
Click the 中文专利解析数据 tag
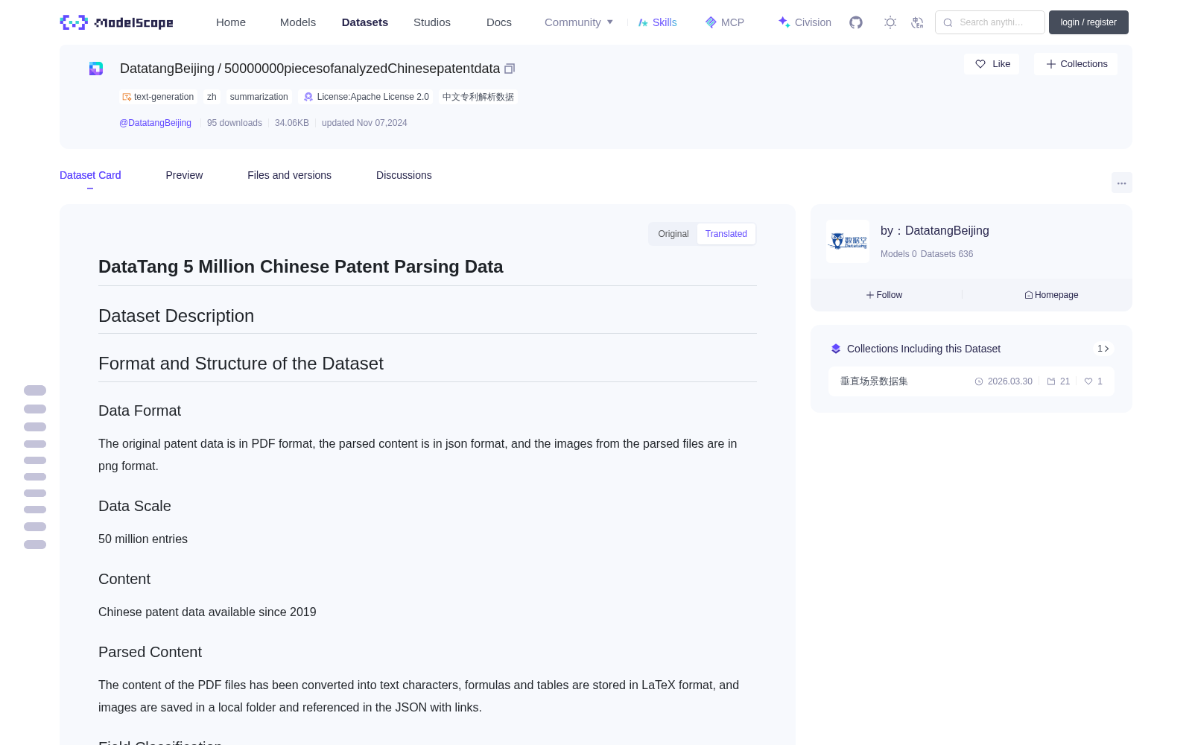tap(478, 97)
